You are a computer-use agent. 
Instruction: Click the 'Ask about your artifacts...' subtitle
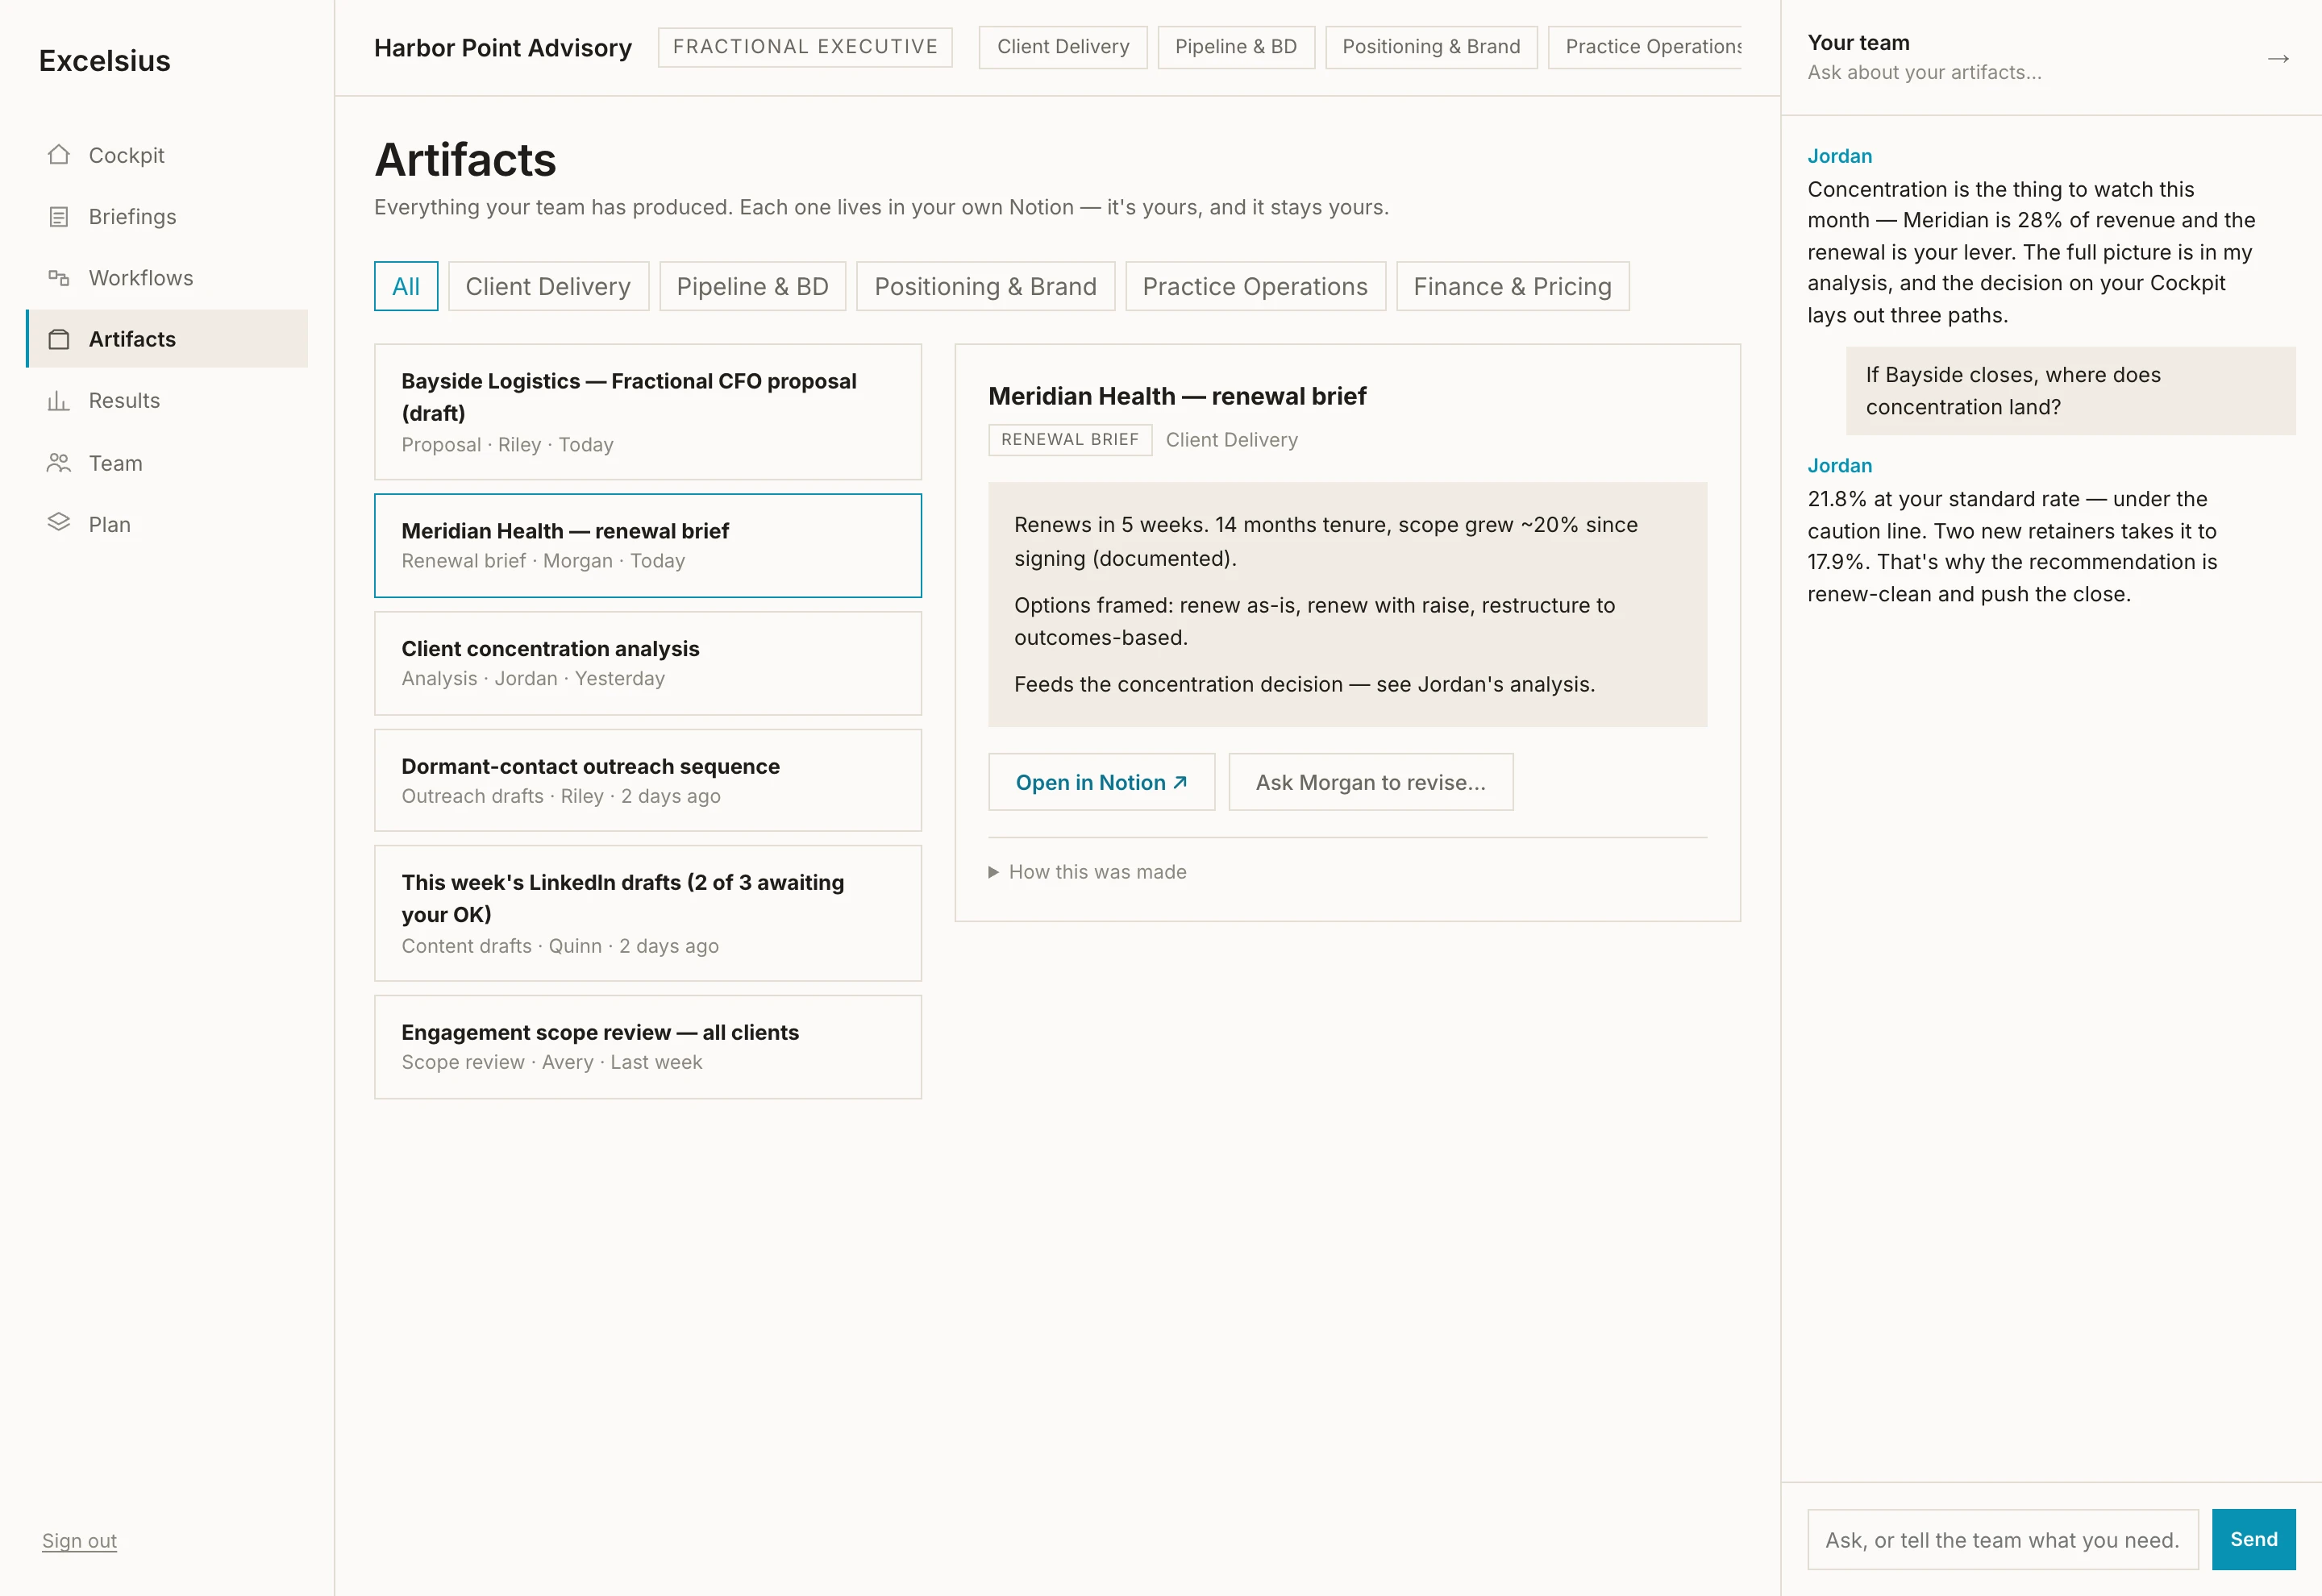click(1924, 72)
